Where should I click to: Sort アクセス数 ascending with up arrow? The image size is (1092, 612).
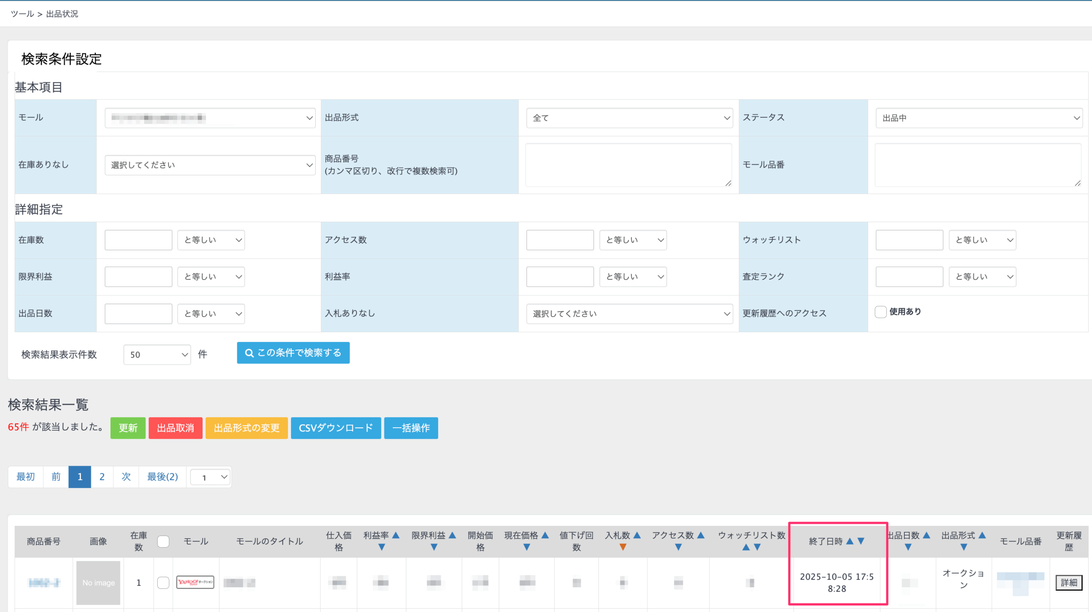tap(700, 535)
